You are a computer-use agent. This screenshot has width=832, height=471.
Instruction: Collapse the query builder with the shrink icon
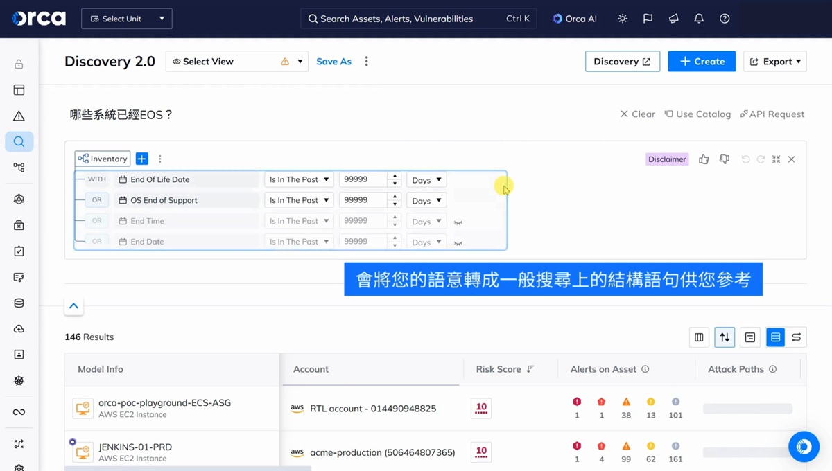776,159
